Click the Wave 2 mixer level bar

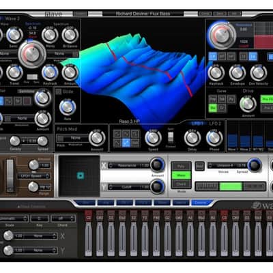[x=245, y=141]
